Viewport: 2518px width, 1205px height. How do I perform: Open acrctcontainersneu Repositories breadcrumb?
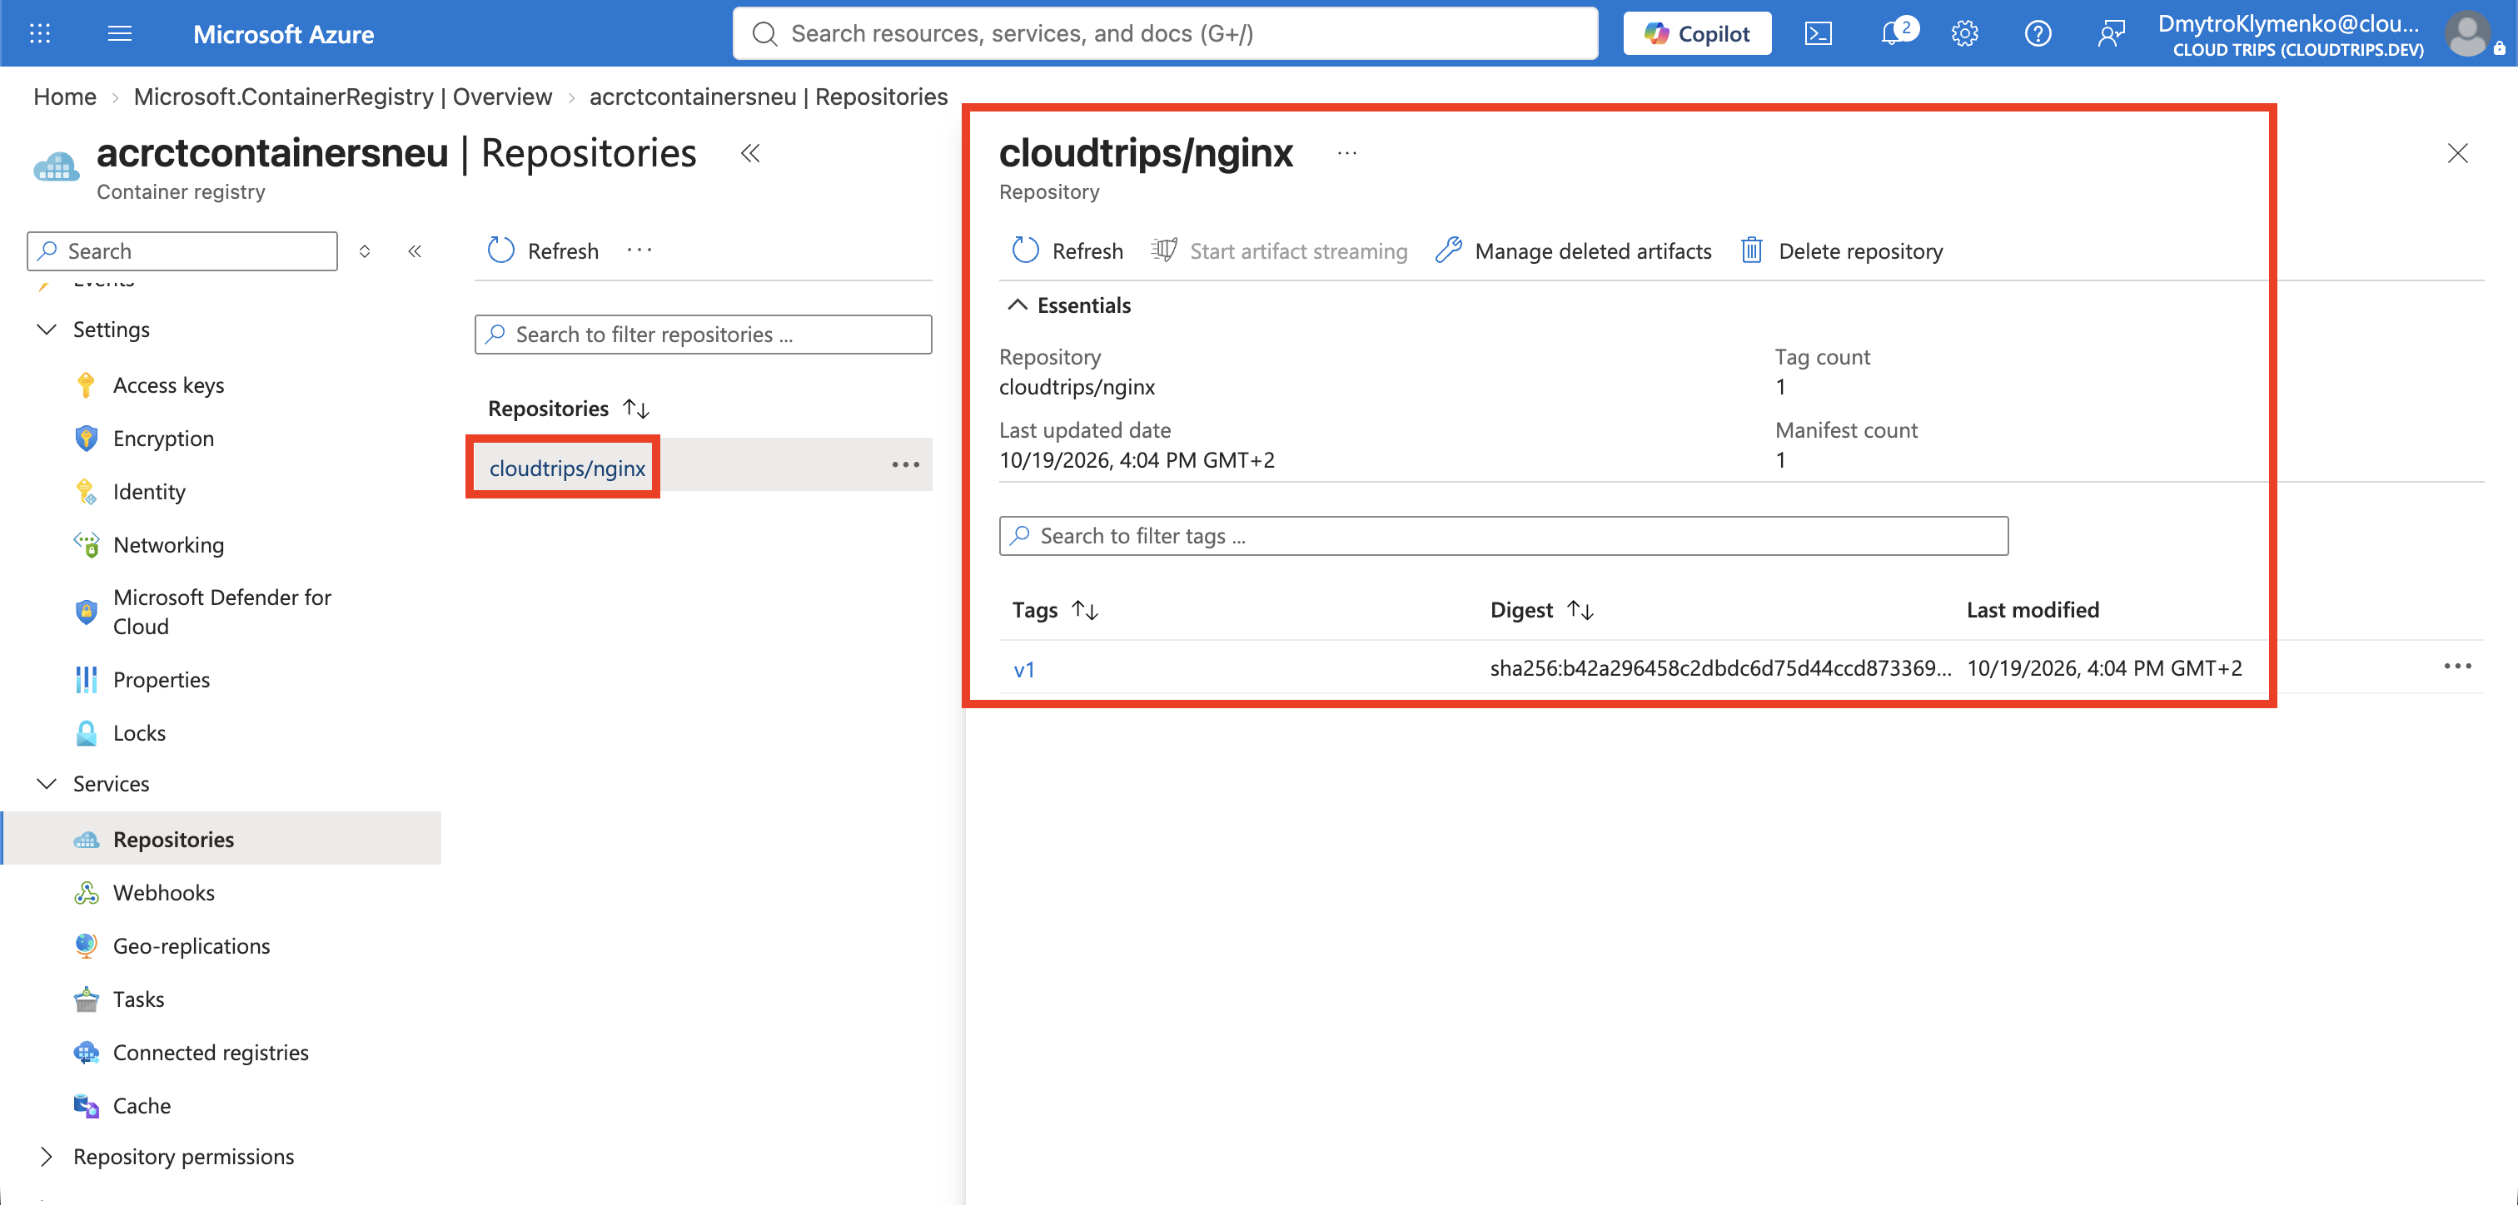[x=769, y=96]
